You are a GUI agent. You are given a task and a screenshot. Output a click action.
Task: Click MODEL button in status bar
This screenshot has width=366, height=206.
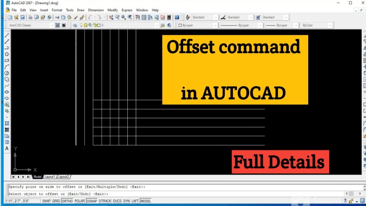tap(146, 201)
